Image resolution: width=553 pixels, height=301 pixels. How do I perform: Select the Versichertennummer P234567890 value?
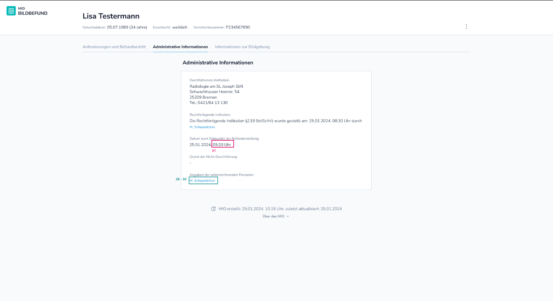[238, 27]
